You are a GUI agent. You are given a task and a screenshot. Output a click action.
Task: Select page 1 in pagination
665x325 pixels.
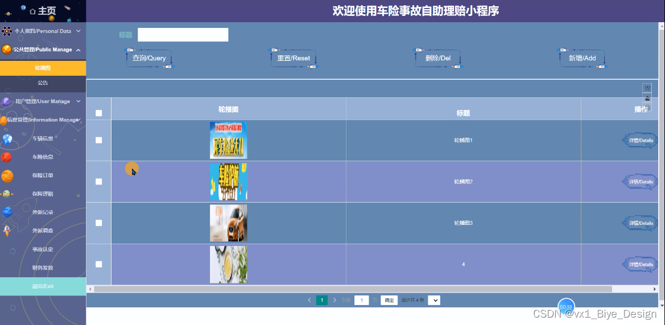click(322, 300)
